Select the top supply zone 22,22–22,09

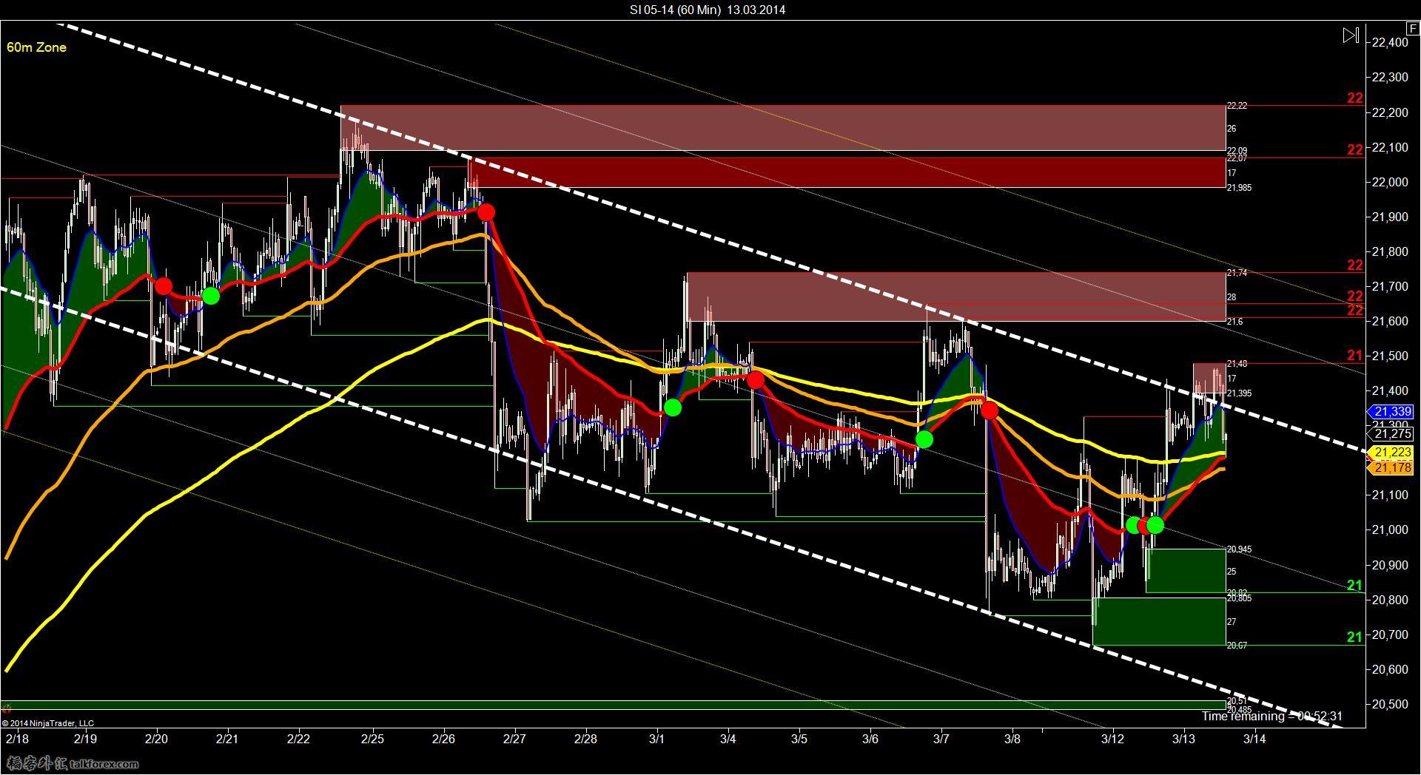(783, 128)
